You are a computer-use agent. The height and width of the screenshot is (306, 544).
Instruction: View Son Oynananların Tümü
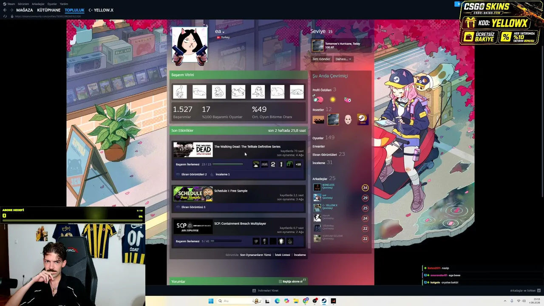tap(255, 255)
